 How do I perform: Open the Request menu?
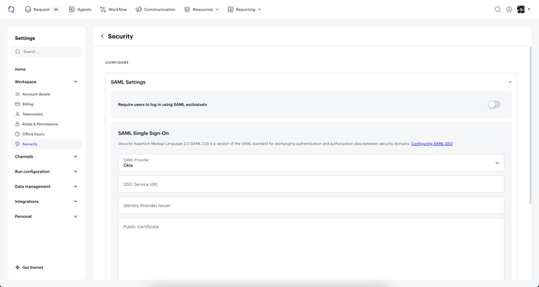coord(42,9)
